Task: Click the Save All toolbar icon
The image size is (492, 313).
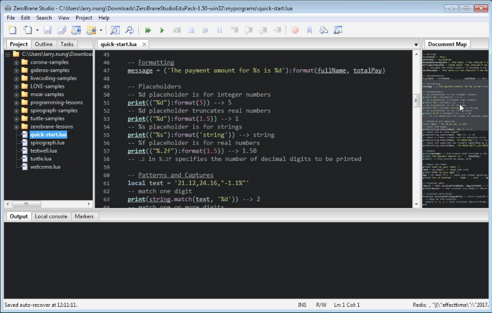Action: click(x=62, y=30)
